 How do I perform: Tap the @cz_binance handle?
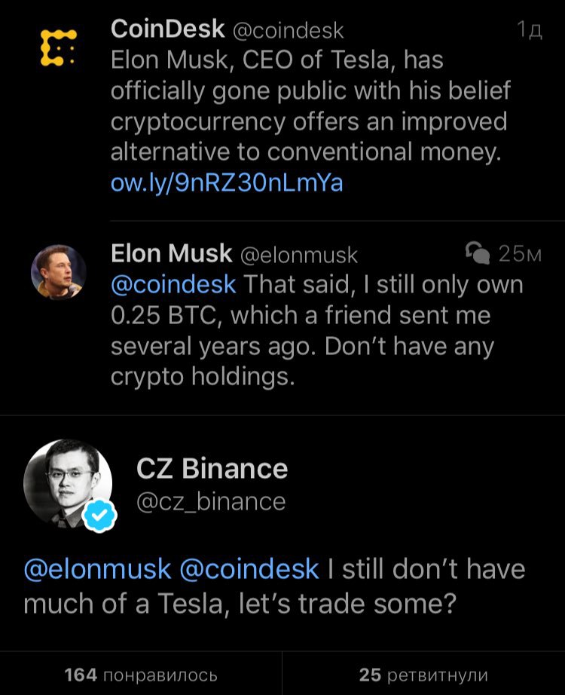pyautogui.click(x=212, y=502)
